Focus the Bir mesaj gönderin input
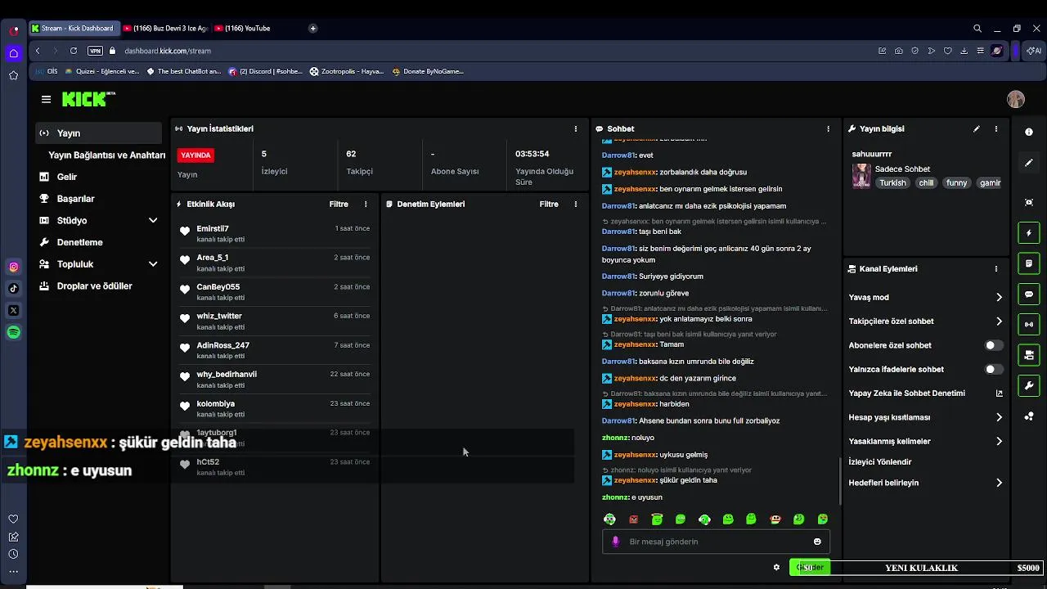This screenshot has width=1047, height=589. point(716,542)
